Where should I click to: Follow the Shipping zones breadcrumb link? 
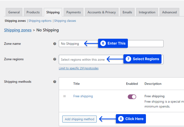tap(18, 30)
